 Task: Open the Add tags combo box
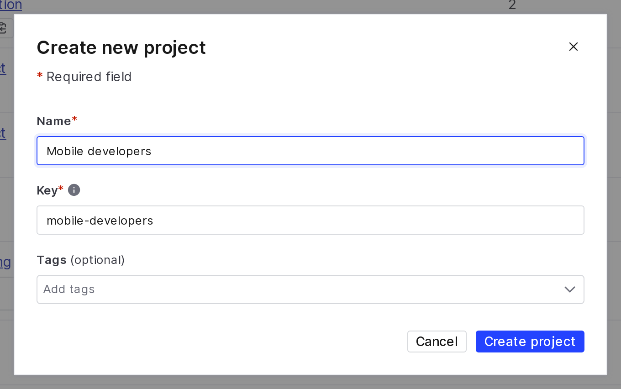(301, 289)
